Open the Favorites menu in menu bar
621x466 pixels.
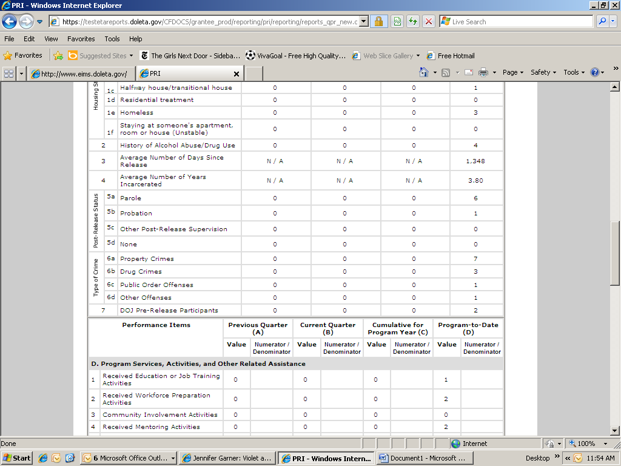point(81,39)
